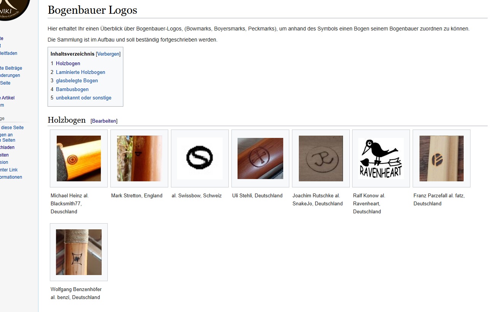Open Franz Parzefall fatz logo image

point(442,158)
